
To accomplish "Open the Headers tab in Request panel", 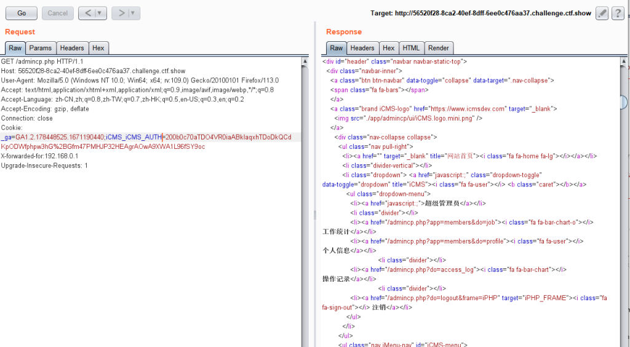I will [72, 48].
